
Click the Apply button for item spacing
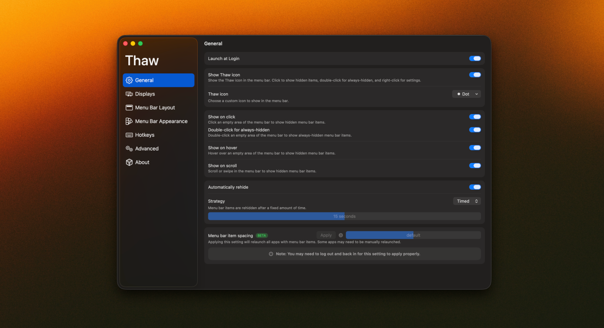(326, 235)
